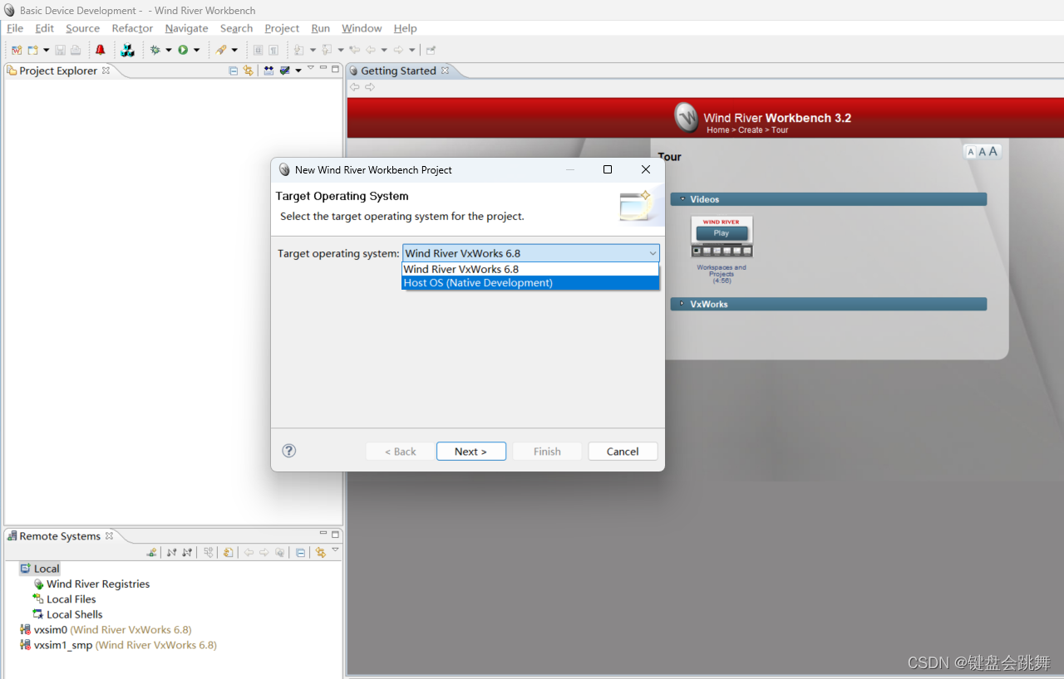This screenshot has height=679, width=1064.
Task: Click the largest font size A button
Action: click(993, 151)
